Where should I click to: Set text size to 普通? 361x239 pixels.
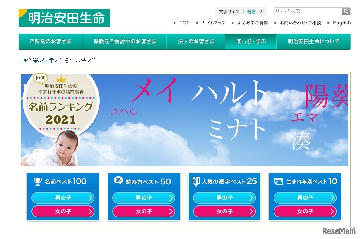(251, 12)
